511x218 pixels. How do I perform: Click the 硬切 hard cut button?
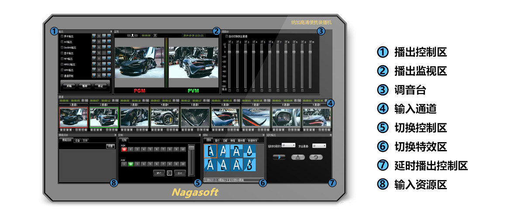[159, 173]
